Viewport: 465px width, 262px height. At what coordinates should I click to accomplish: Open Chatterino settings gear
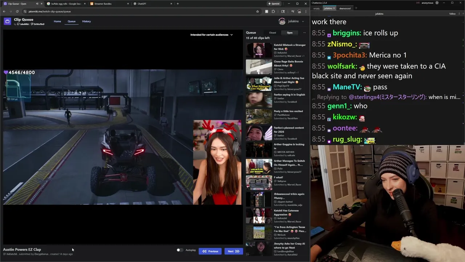(437, 3)
